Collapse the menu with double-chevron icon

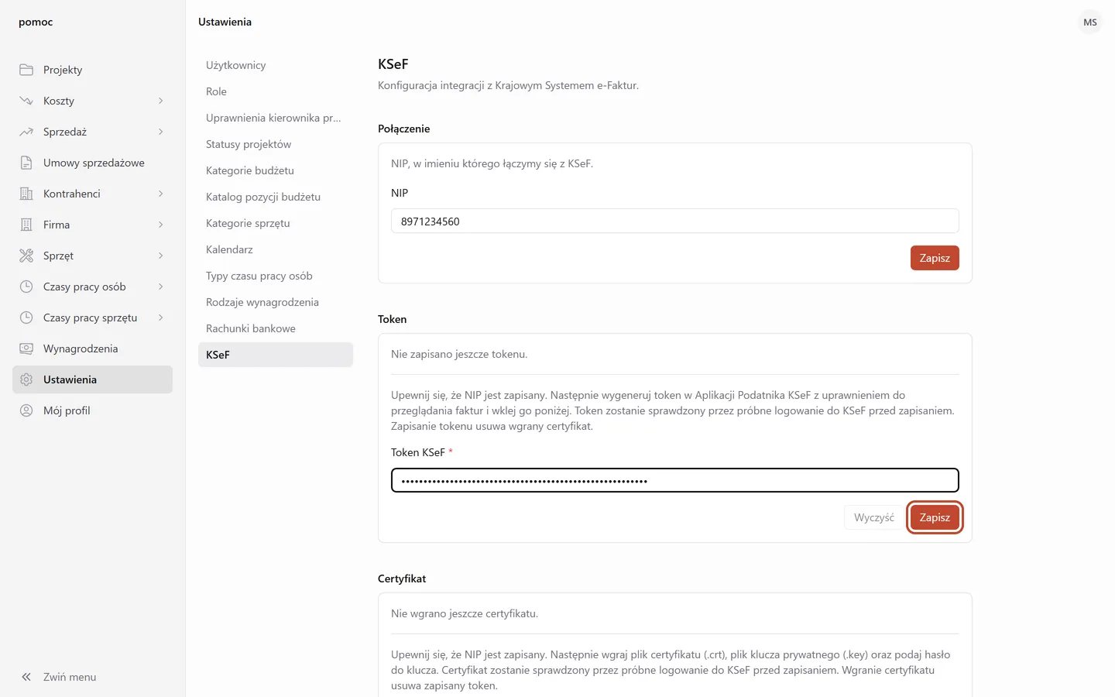pos(26,677)
